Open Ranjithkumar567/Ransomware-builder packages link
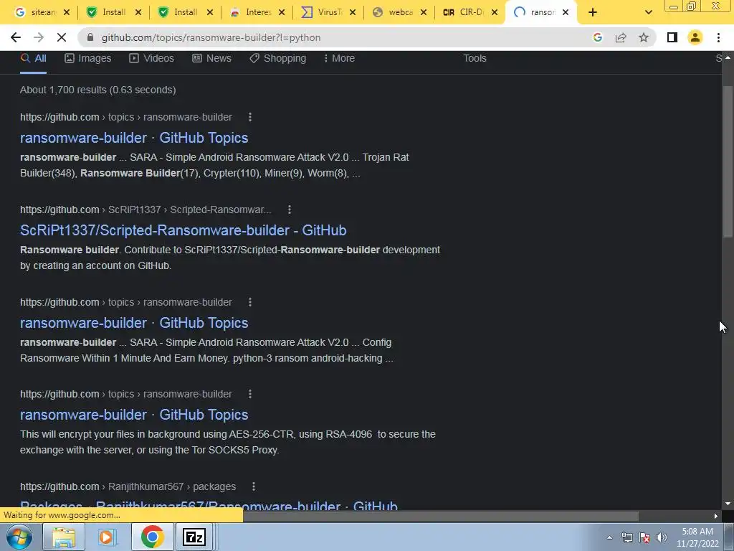The height and width of the screenshot is (551, 734). (209, 506)
